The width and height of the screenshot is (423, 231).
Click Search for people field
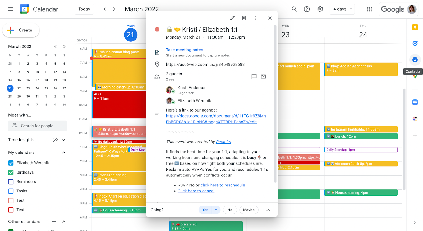38,126
